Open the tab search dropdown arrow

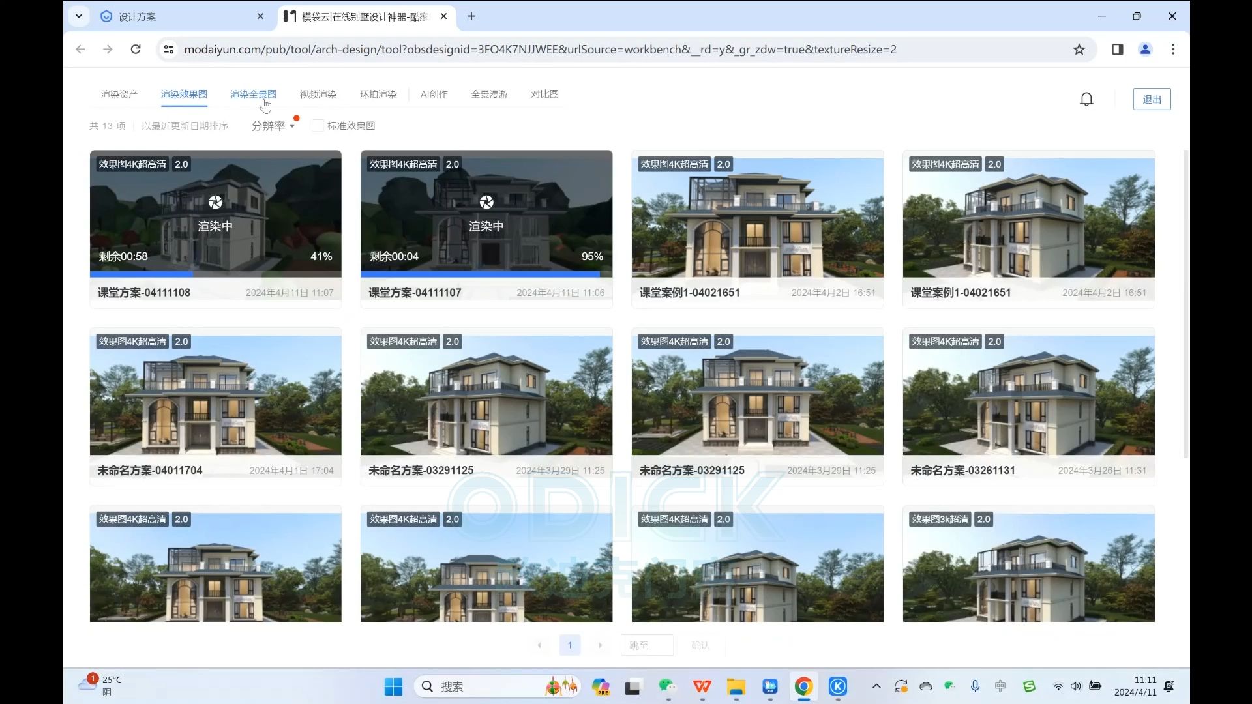[x=79, y=16]
